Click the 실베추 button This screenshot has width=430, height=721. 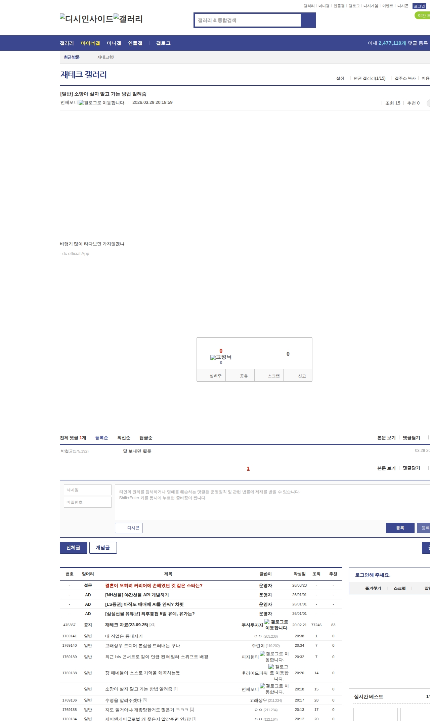[x=211, y=376]
